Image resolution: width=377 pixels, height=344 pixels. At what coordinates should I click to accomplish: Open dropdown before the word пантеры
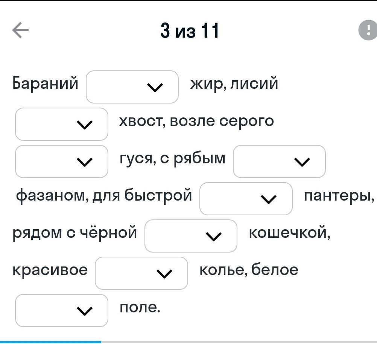[x=246, y=199]
